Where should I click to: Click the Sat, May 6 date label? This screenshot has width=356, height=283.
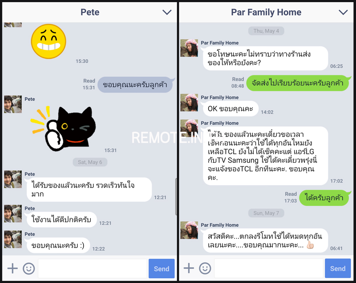pos(90,162)
